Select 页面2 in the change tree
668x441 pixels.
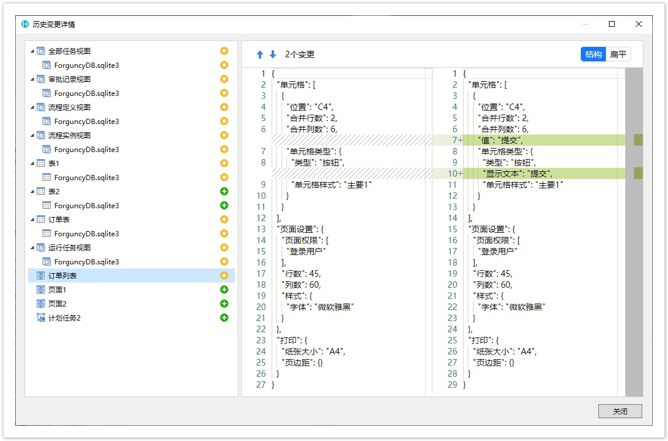(57, 304)
